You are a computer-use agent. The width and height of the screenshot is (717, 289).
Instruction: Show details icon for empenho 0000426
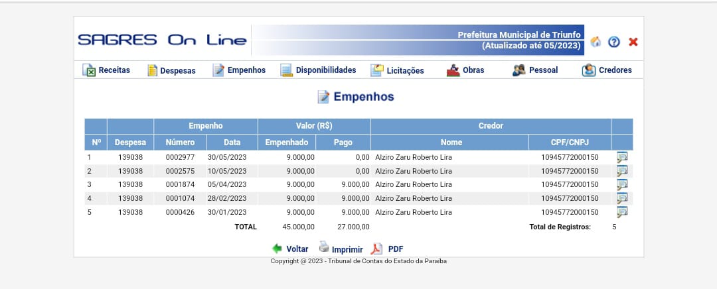tap(622, 212)
